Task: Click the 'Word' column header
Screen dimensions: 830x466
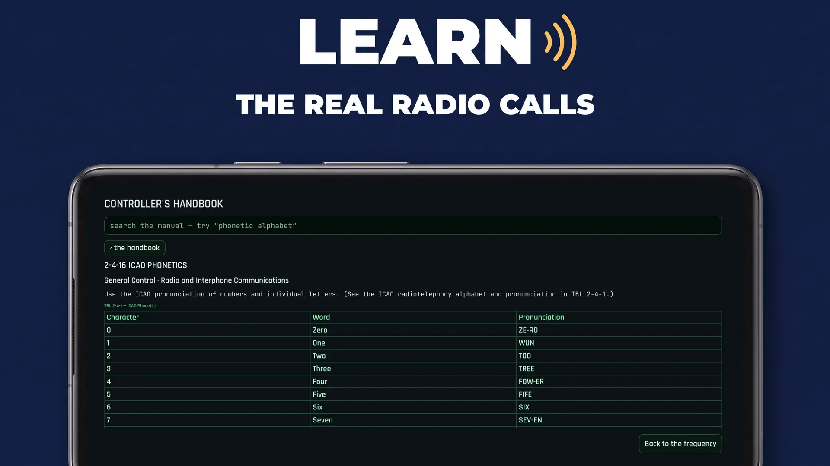Action: pos(413,317)
